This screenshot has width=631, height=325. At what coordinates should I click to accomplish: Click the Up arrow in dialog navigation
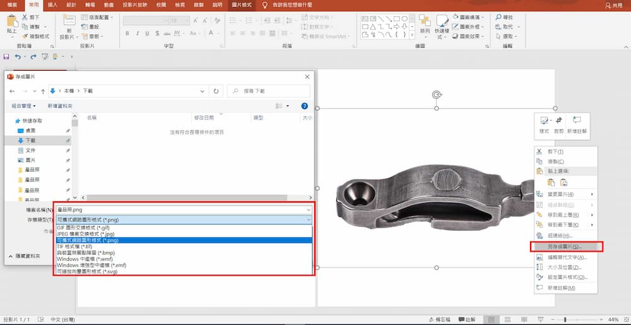point(43,91)
